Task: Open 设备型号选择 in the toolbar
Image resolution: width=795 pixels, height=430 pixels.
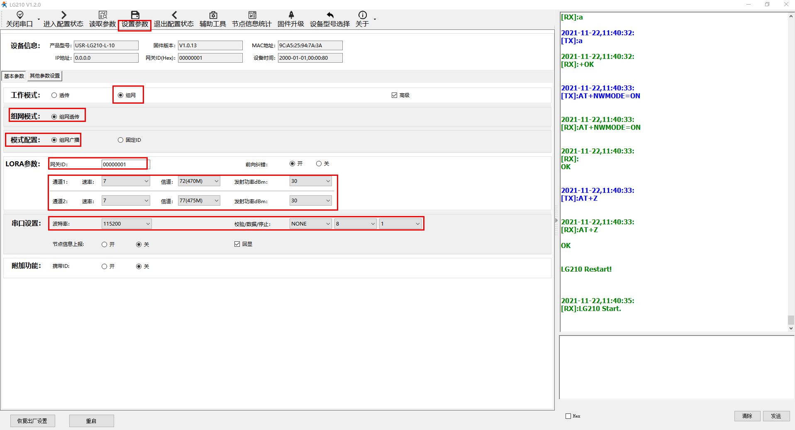Action: (330, 15)
